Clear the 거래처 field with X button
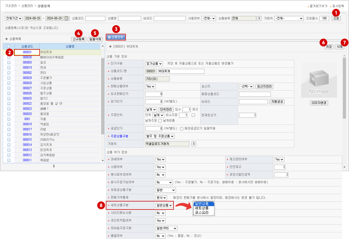This screenshot has width=349, height=239. 194,144
